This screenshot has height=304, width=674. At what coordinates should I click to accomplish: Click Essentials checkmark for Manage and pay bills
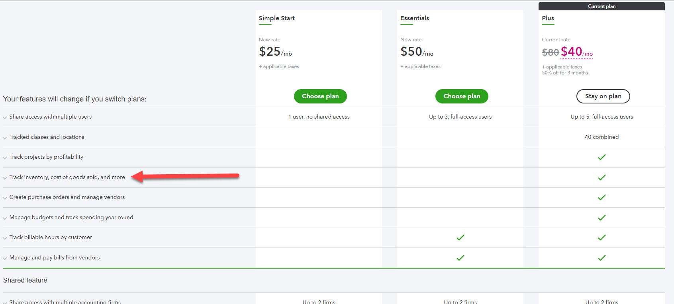pos(460,258)
